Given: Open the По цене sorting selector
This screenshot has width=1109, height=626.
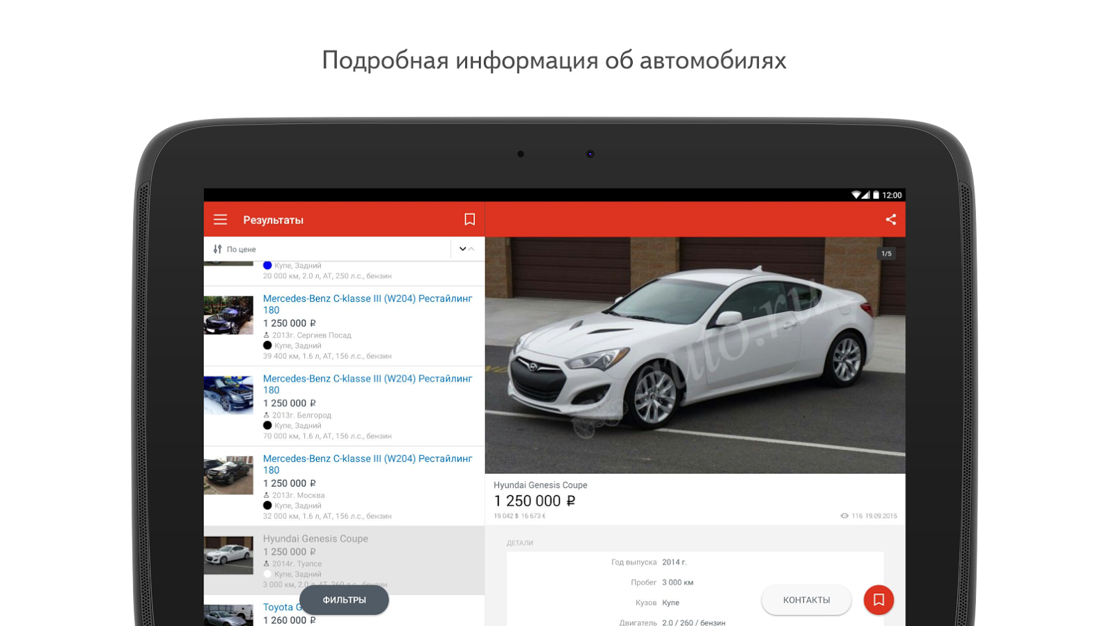Looking at the screenshot, I should [x=328, y=249].
